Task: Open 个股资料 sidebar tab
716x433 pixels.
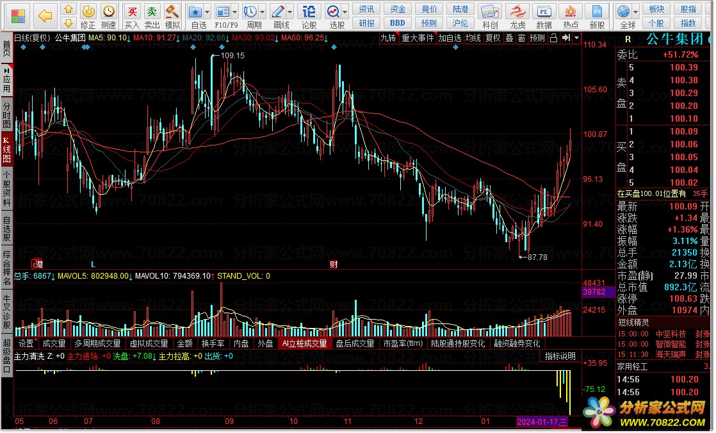Action: pos(7,190)
